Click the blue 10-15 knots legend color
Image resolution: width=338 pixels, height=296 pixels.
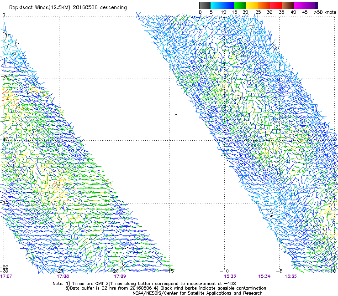(228, 5)
